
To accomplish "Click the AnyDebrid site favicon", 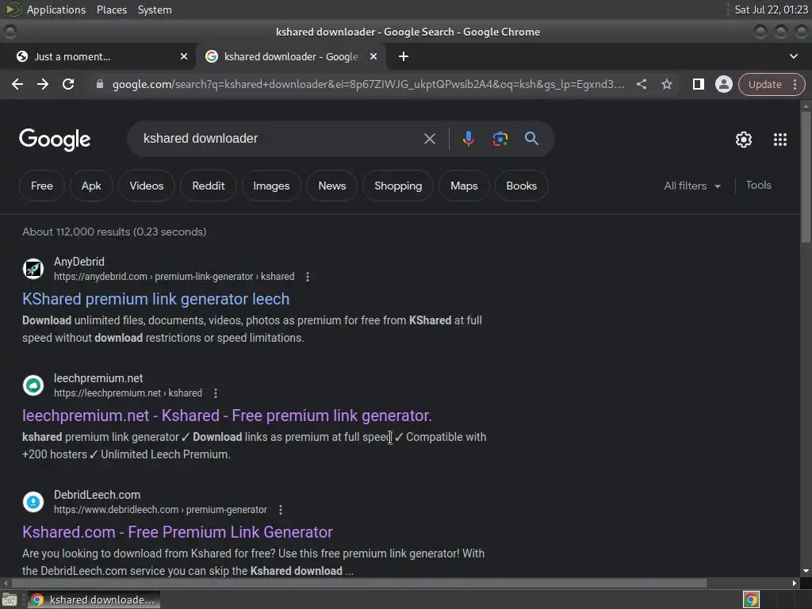I will point(33,269).
